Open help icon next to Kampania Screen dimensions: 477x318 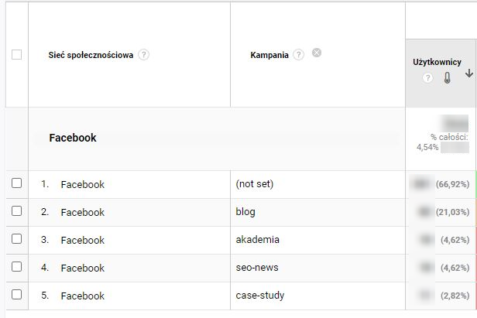pos(298,55)
